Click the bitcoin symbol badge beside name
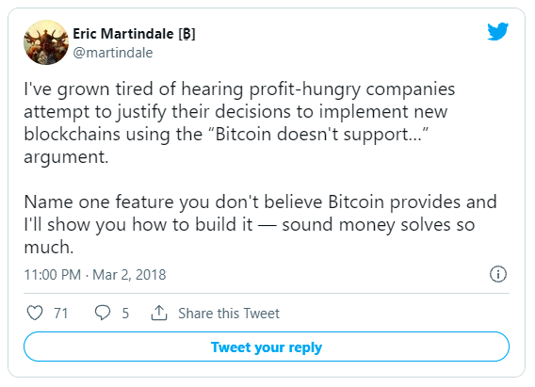 pyautogui.click(x=186, y=34)
